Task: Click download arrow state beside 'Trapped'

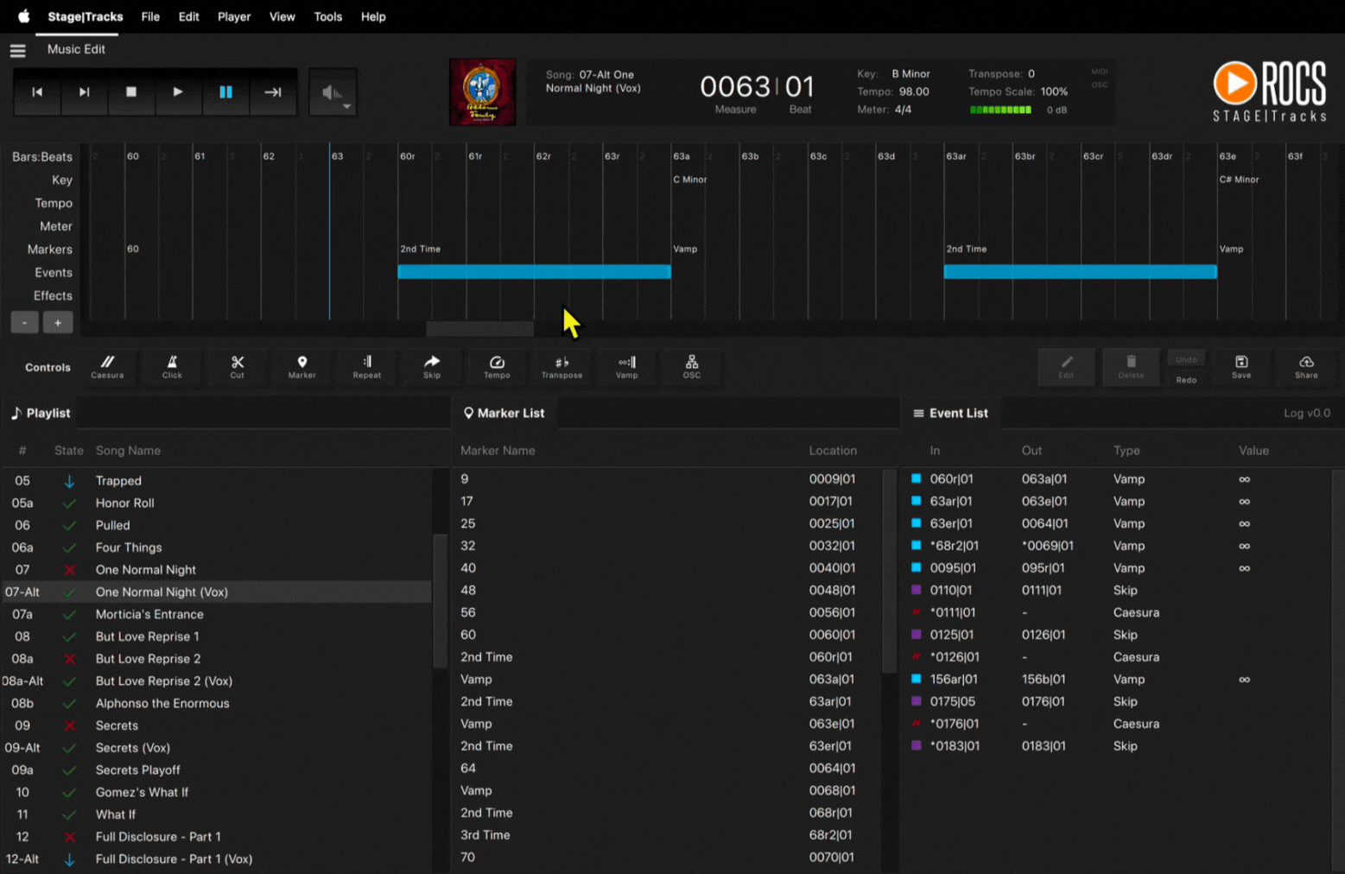Action: [69, 481]
